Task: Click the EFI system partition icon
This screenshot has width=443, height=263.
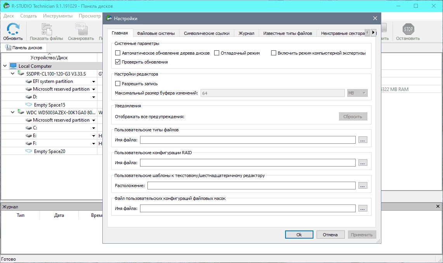Action: coord(29,81)
